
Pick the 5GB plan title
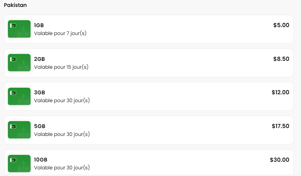click(40, 126)
